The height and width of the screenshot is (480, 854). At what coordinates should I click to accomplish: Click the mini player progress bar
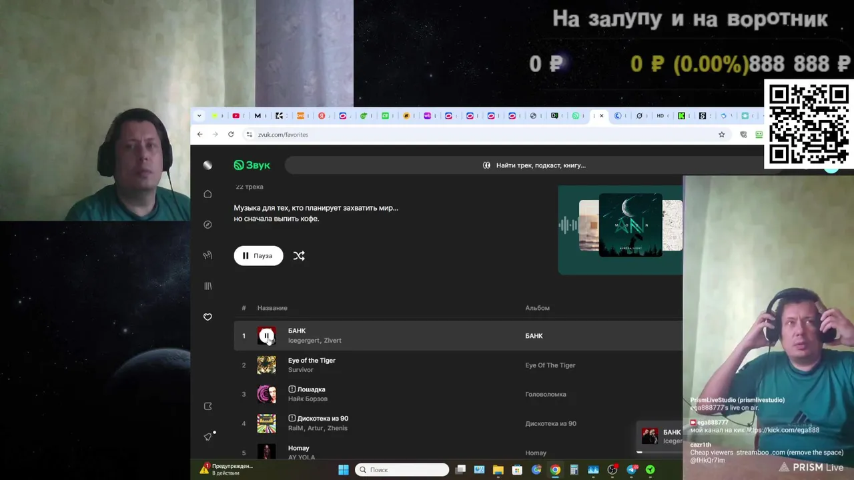[661, 452]
